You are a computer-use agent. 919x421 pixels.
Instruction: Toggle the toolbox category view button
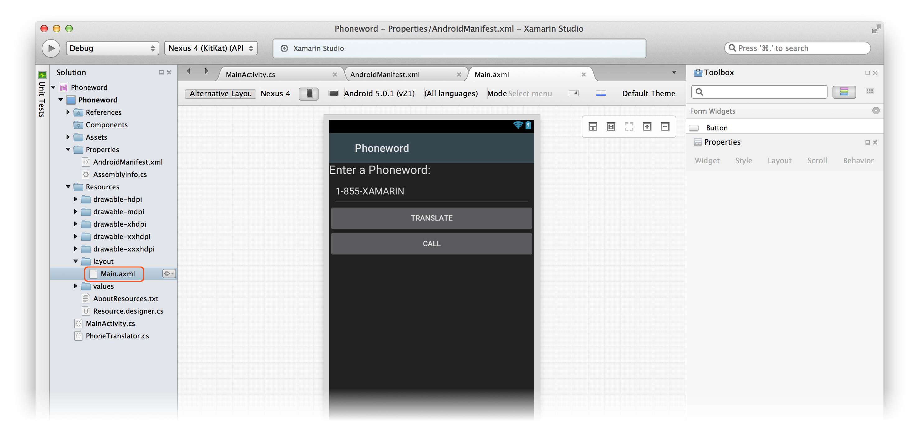(x=844, y=92)
